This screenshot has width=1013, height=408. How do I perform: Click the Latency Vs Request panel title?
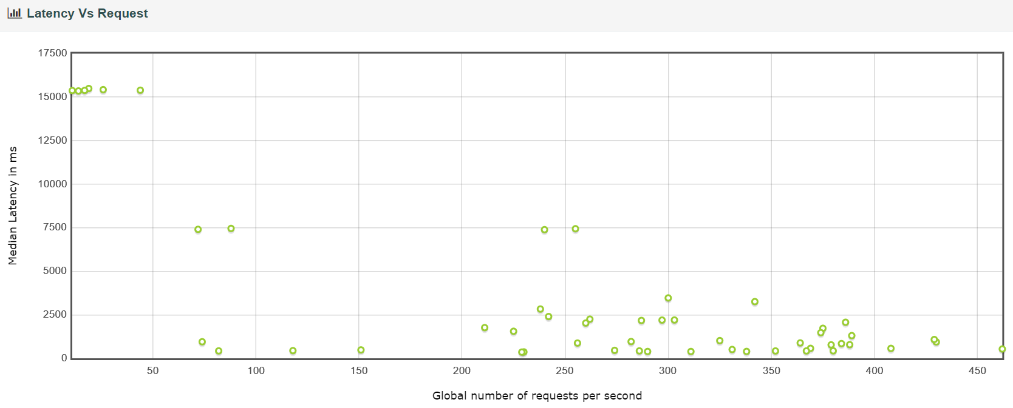point(87,13)
